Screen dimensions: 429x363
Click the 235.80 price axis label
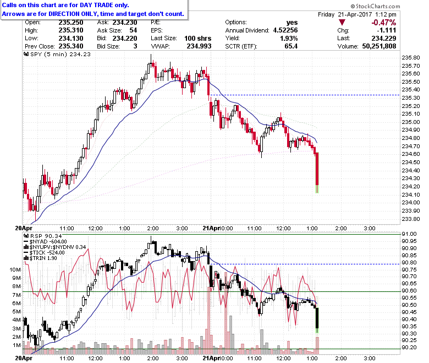411,57
